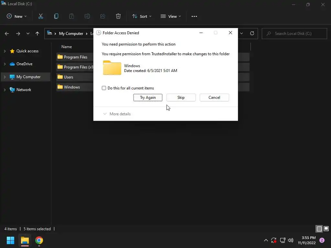Click the sync tray icon with red dot
Screen dimensions: 331x248
point(274,240)
